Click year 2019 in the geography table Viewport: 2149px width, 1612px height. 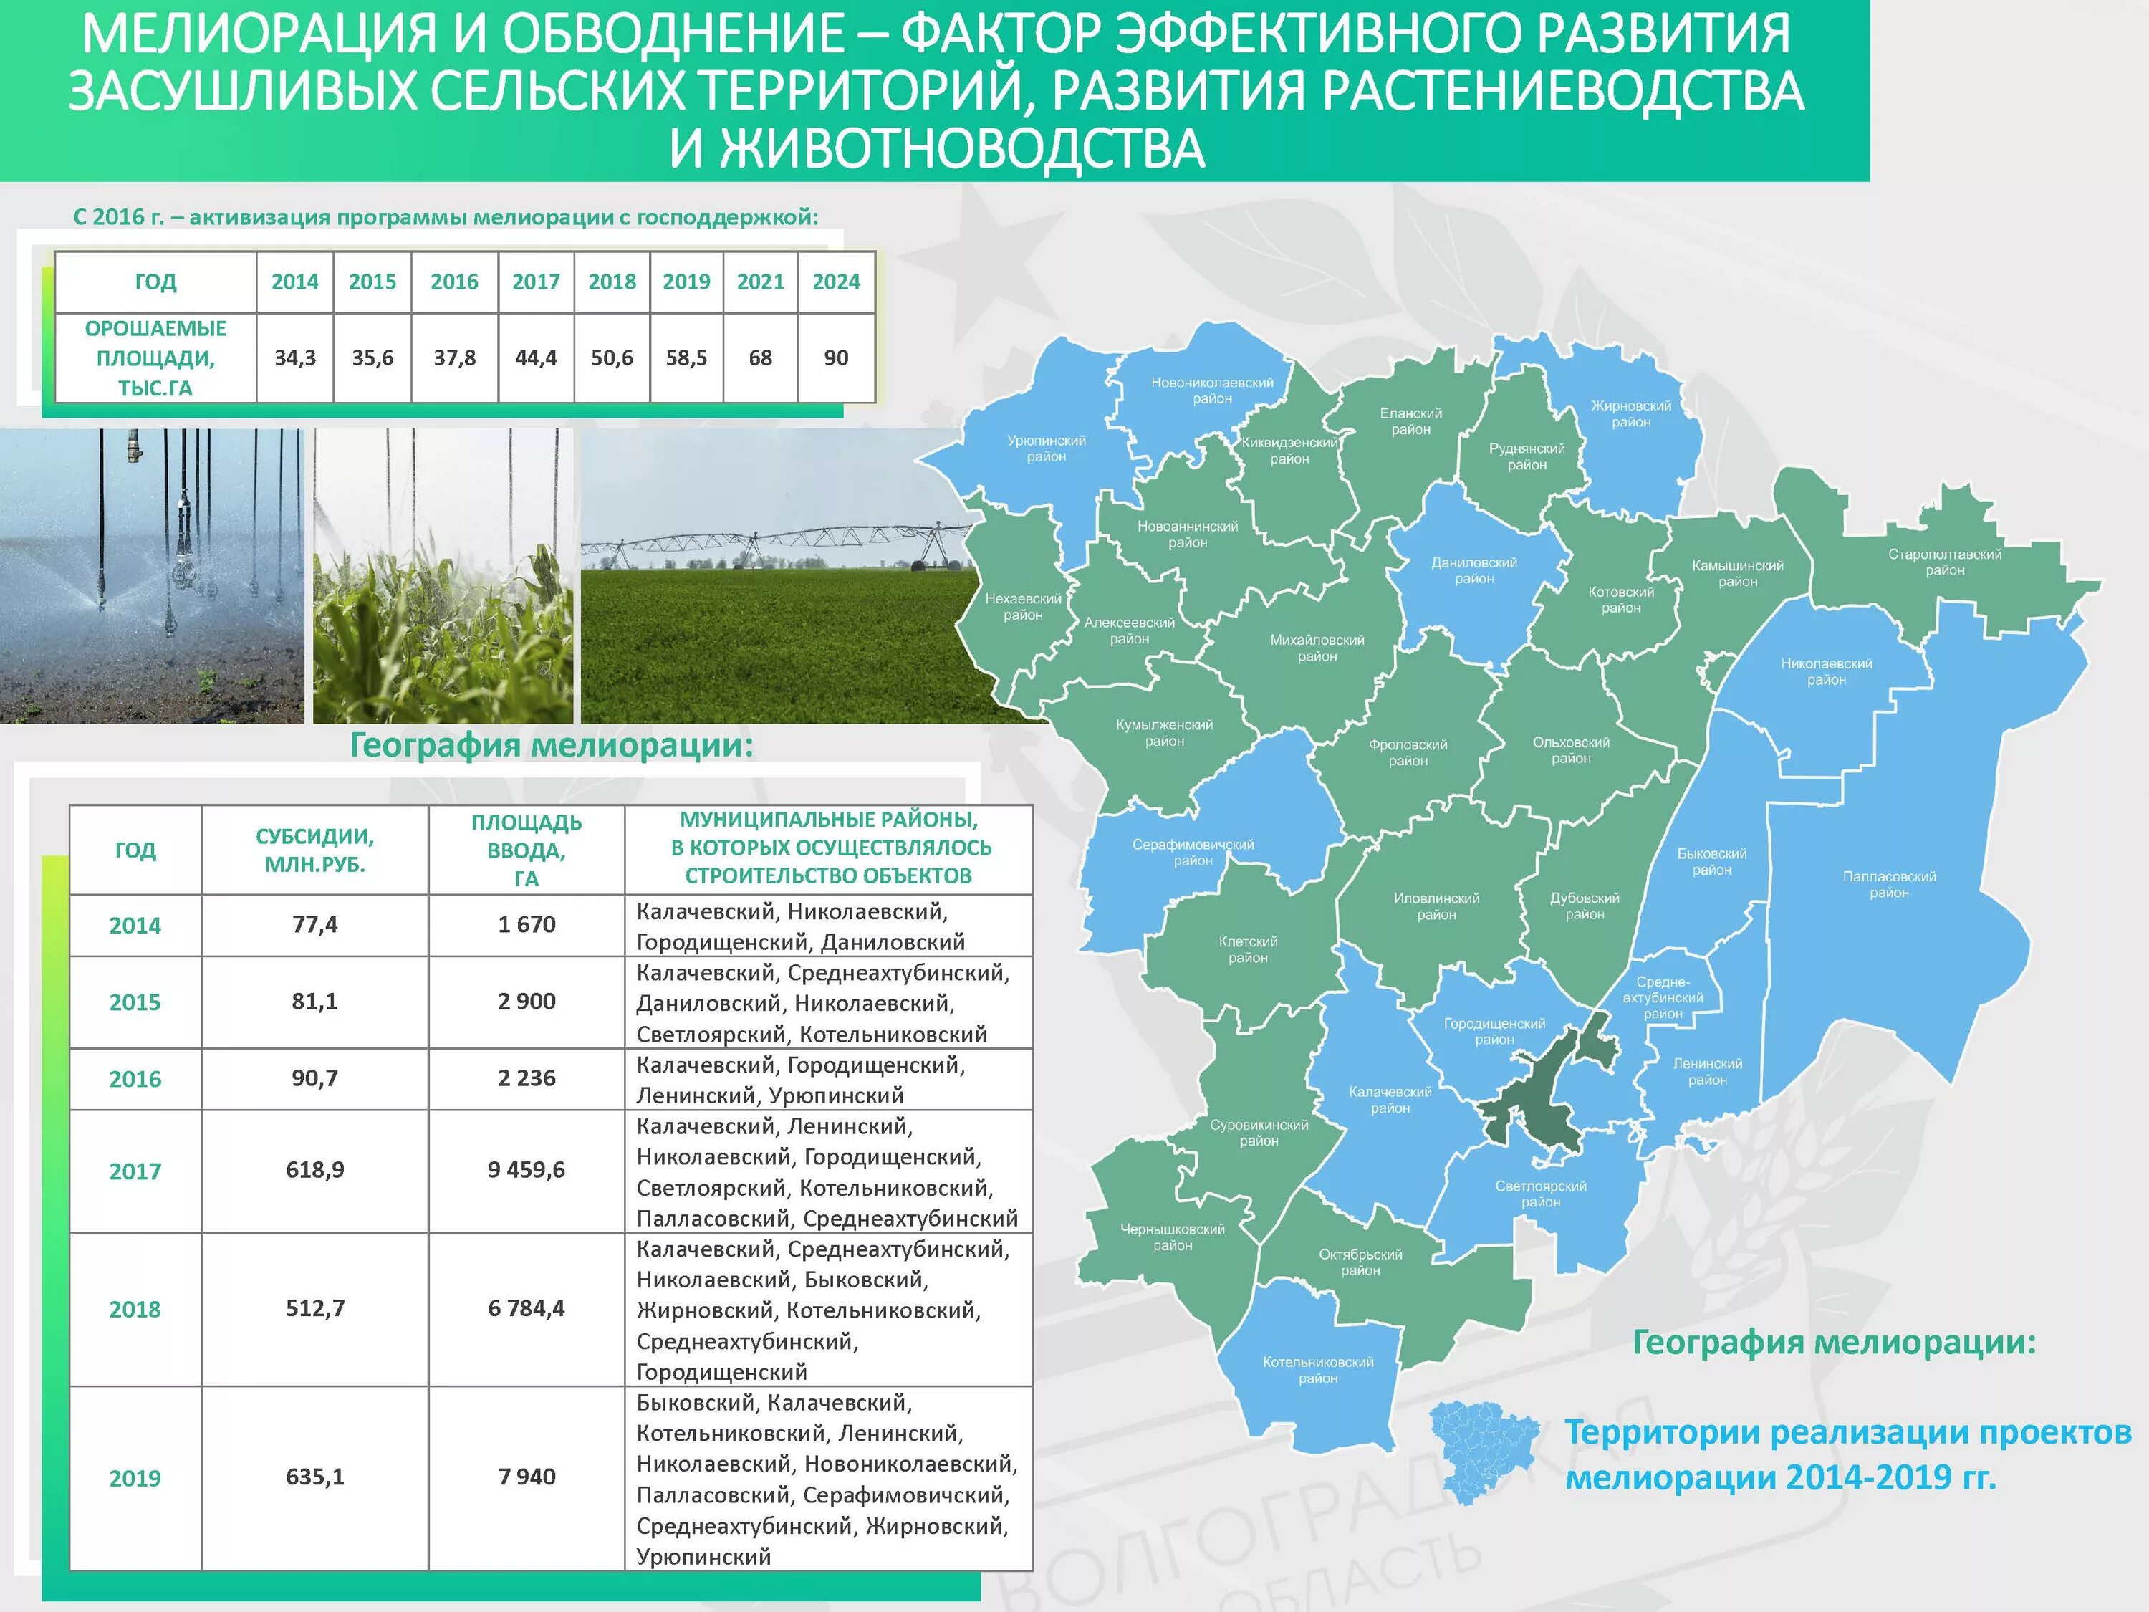tap(135, 1478)
